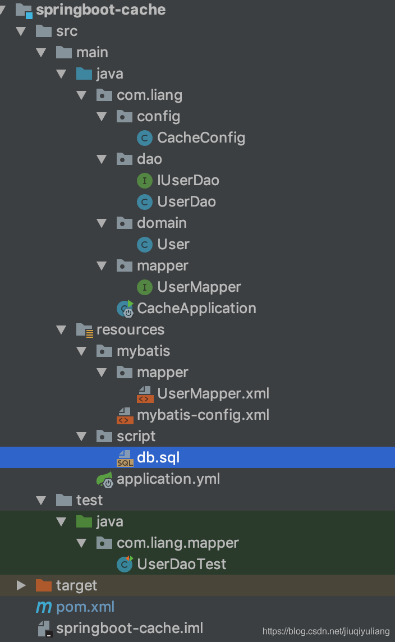Click the resources folder icon
The width and height of the screenshot is (395, 642).
pos(85,330)
